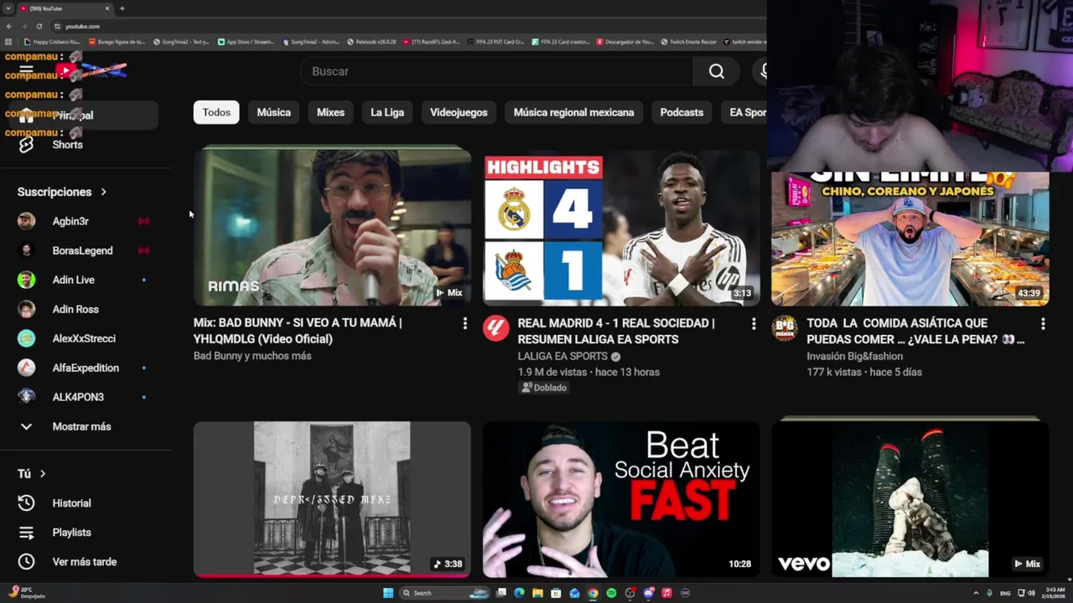Click taskbar Search box
The image size is (1073, 603).
[444, 593]
